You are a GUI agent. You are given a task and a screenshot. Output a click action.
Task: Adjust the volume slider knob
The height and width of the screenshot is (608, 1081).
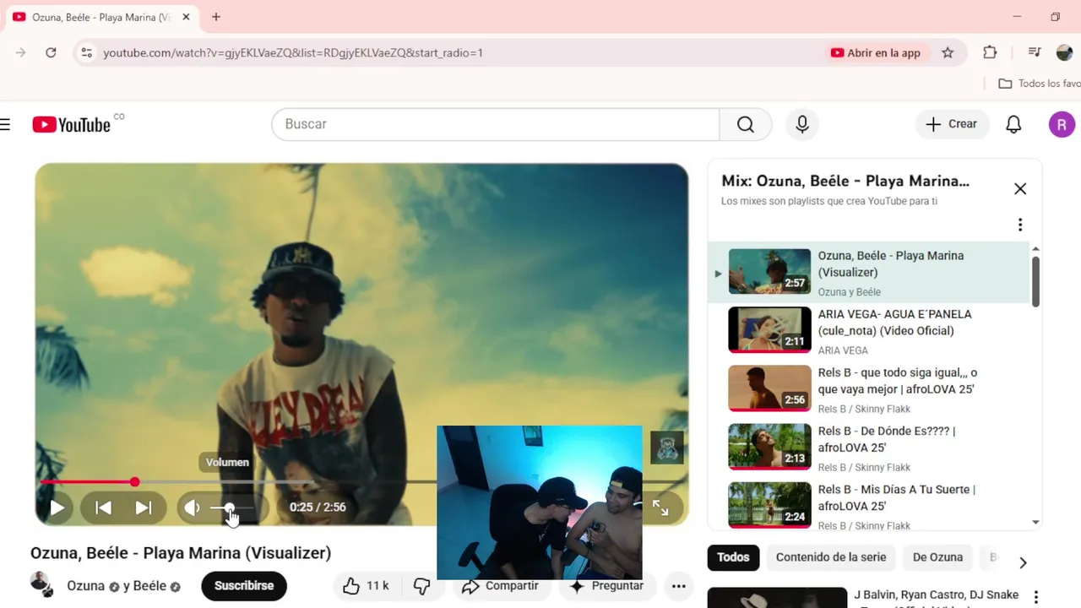pyautogui.click(x=229, y=508)
